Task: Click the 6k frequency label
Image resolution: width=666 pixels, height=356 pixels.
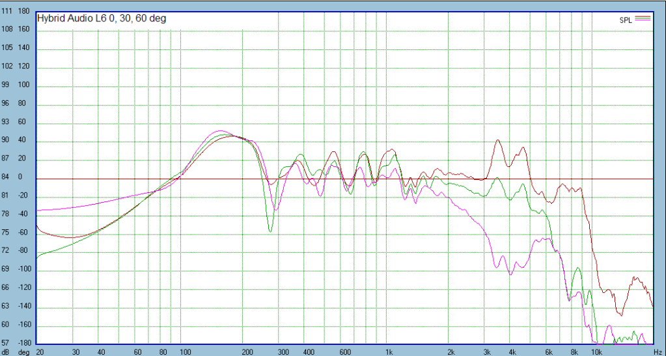Action: 549,352
